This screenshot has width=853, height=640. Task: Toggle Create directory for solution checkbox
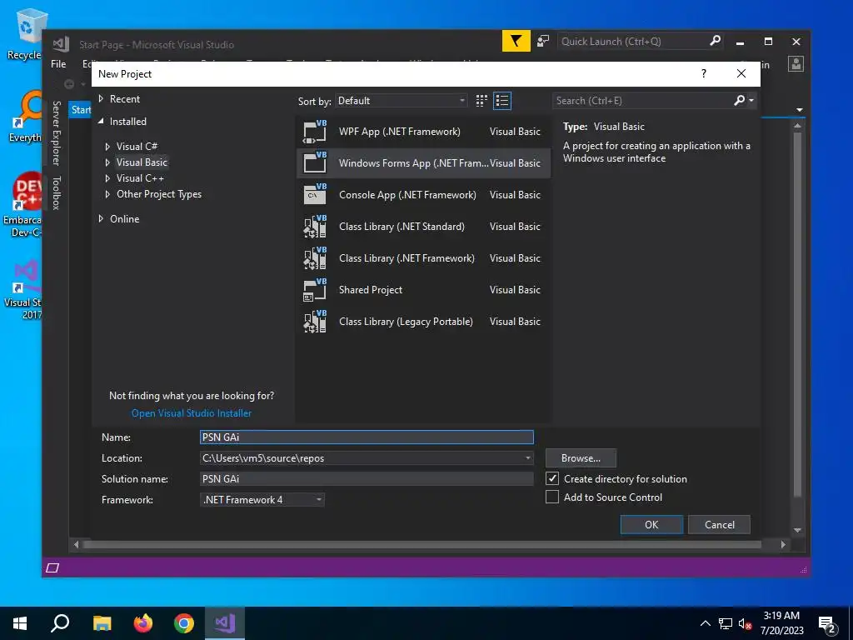[552, 478]
